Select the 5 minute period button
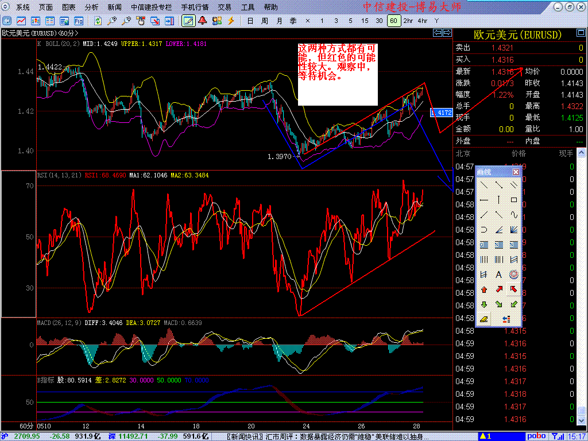The image size is (588, 441). [350, 21]
